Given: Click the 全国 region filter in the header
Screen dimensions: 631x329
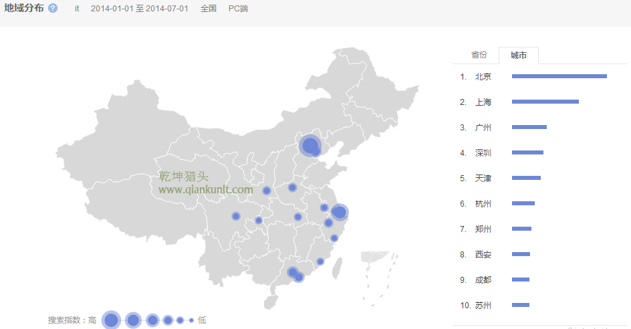Looking at the screenshot, I should point(209,9).
